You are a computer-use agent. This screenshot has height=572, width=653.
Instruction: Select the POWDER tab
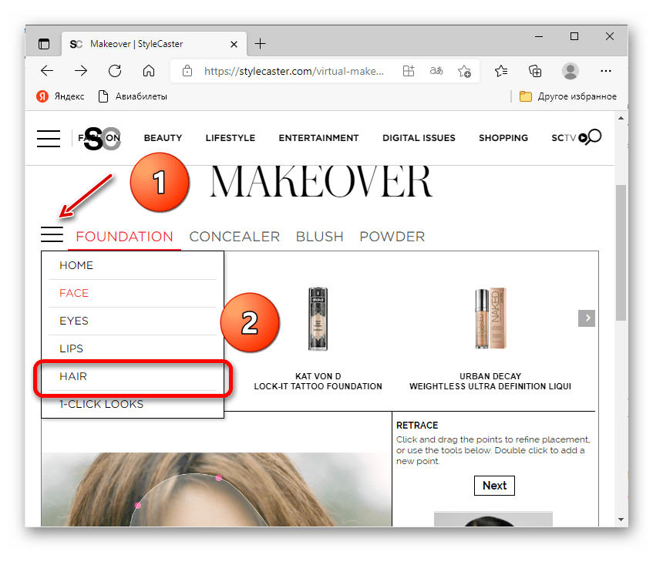pyautogui.click(x=392, y=237)
